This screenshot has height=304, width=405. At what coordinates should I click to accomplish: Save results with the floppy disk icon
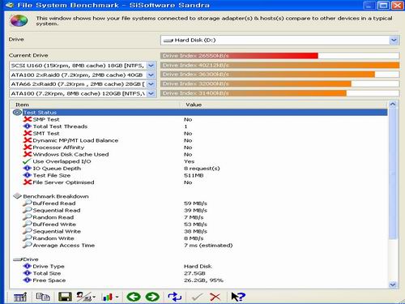pos(65,297)
